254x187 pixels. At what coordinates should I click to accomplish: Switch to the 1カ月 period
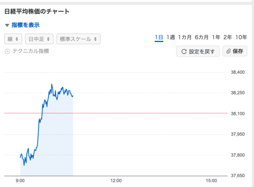(185, 37)
